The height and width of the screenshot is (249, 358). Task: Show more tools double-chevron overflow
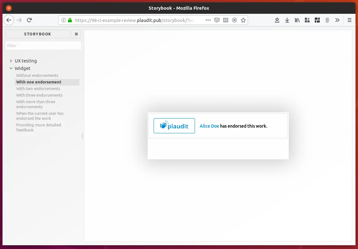(x=337, y=20)
